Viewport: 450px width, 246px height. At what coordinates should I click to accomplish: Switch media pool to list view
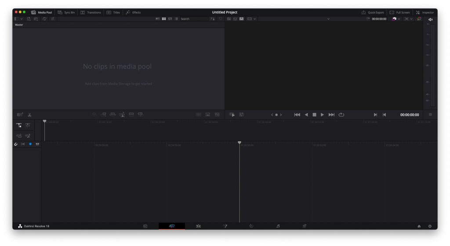[x=176, y=19]
